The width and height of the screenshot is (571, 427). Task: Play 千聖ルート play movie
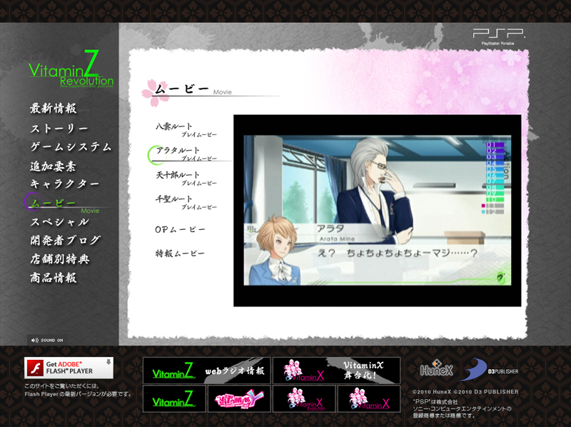coord(186,202)
